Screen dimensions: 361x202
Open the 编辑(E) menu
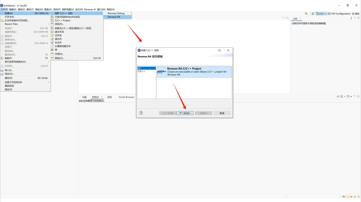[13, 9]
